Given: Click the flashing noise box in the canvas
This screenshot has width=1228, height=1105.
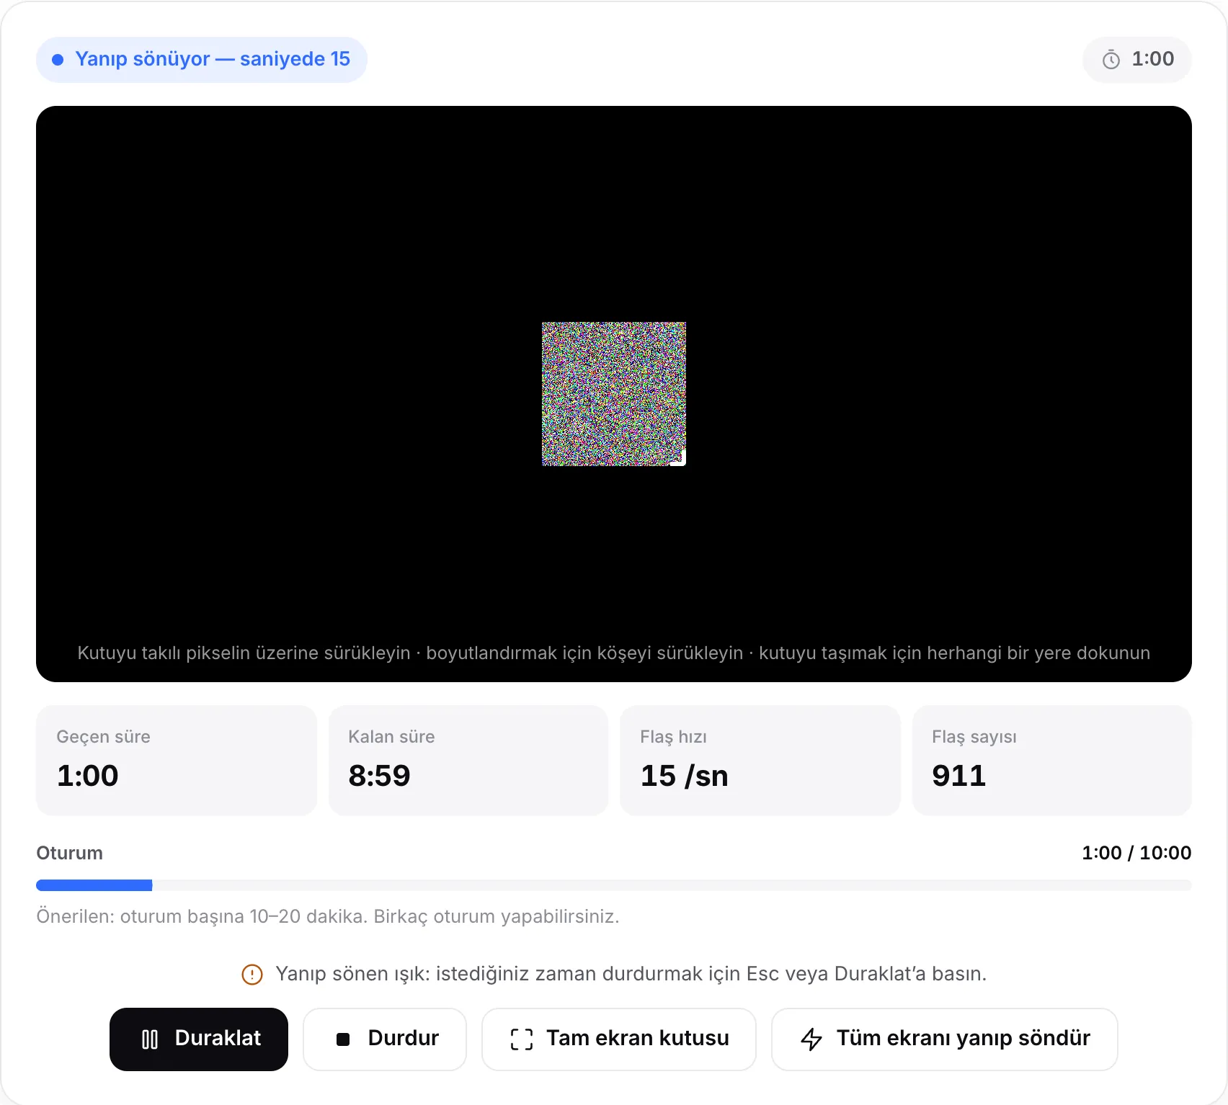Looking at the screenshot, I should click(614, 394).
